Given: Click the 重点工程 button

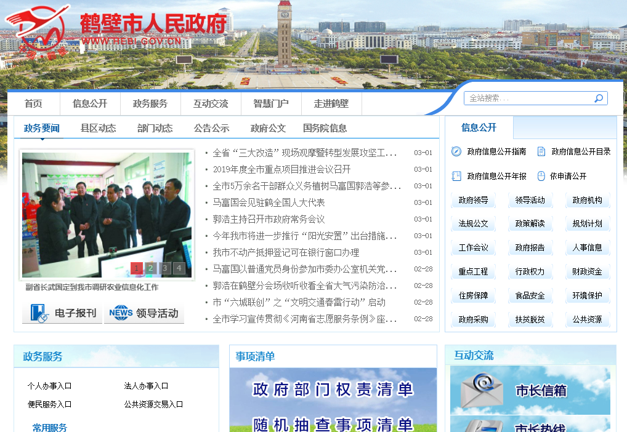Looking at the screenshot, I should pos(474,272).
